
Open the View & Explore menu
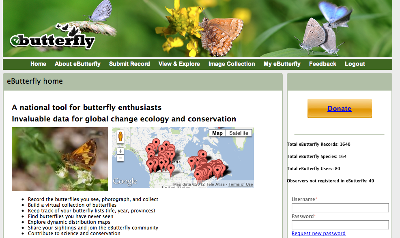179,64
